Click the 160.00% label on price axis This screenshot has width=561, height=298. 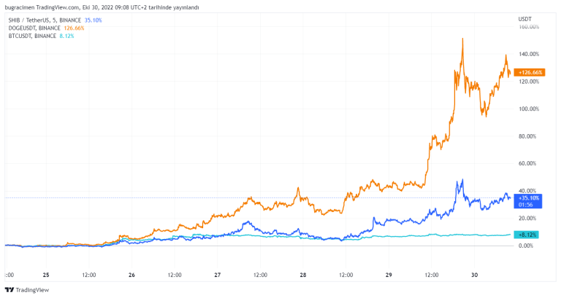coord(528,27)
